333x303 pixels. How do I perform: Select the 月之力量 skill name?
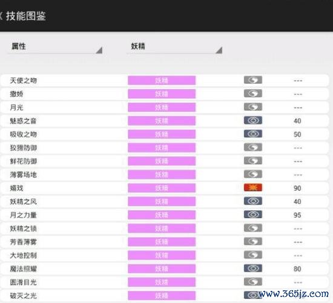point(24,215)
